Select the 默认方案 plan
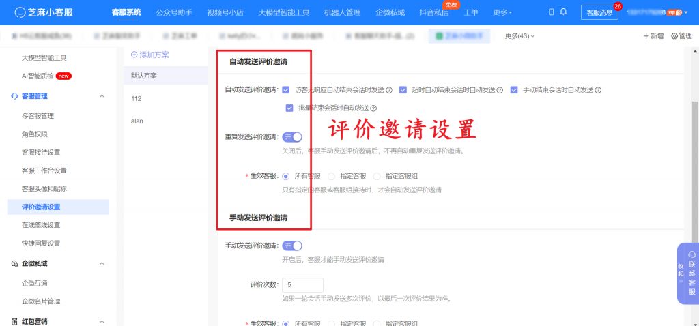Screen dimensions: 699x326 (165, 76)
